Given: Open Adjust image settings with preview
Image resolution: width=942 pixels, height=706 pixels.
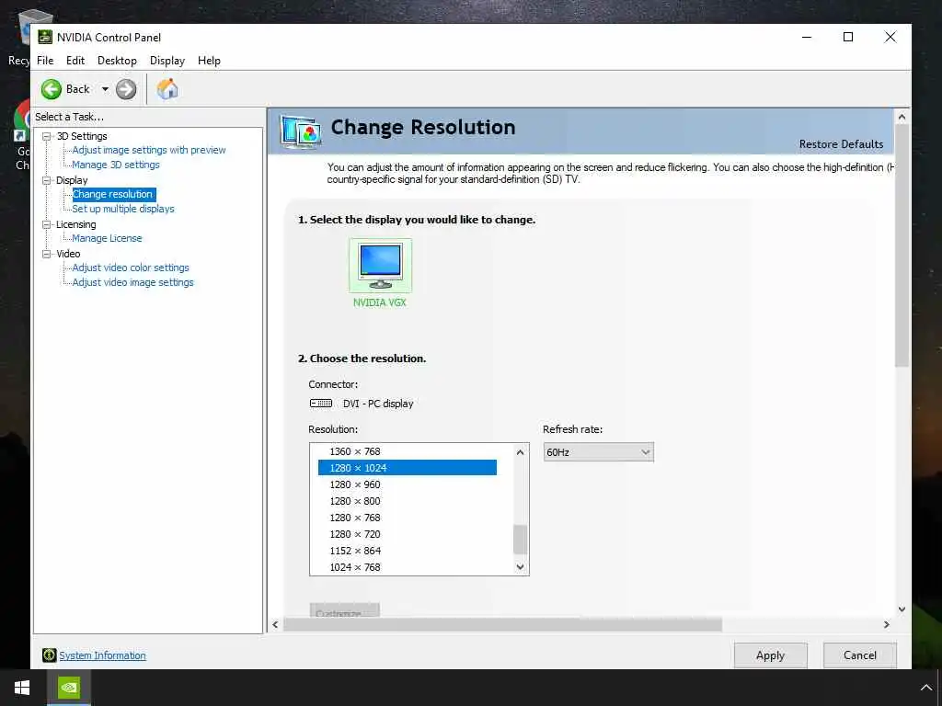Looking at the screenshot, I should [x=149, y=150].
